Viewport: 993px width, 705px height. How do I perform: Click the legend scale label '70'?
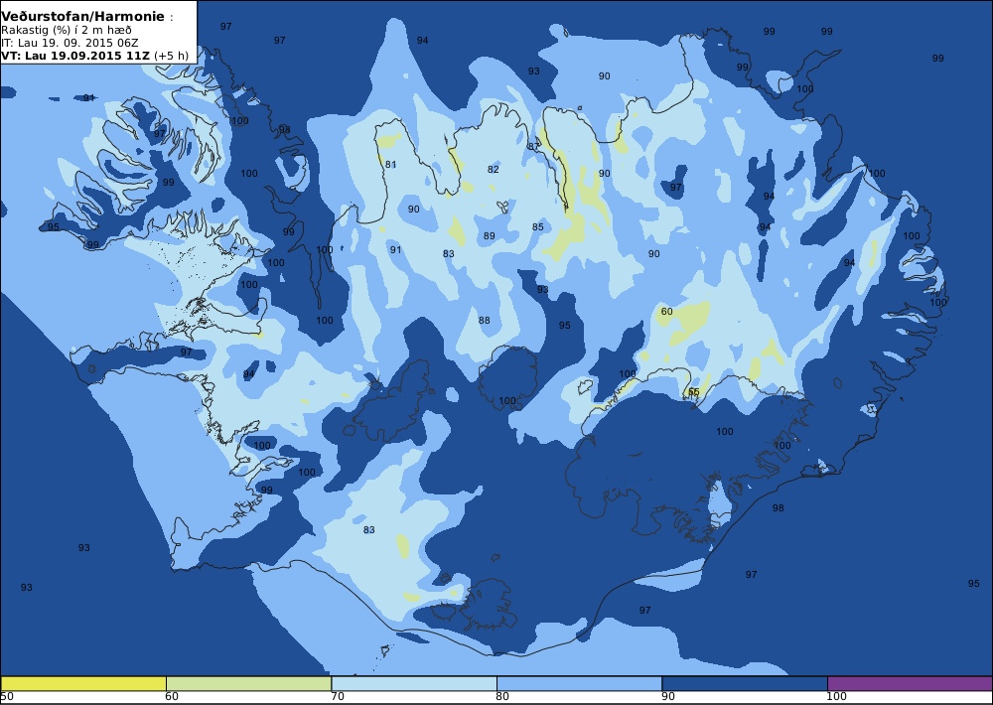[x=338, y=697]
